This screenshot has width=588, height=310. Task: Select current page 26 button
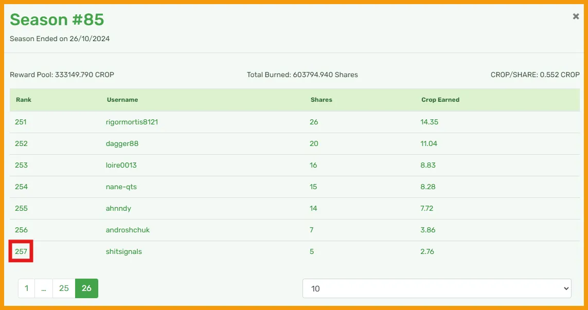tap(86, 288)
